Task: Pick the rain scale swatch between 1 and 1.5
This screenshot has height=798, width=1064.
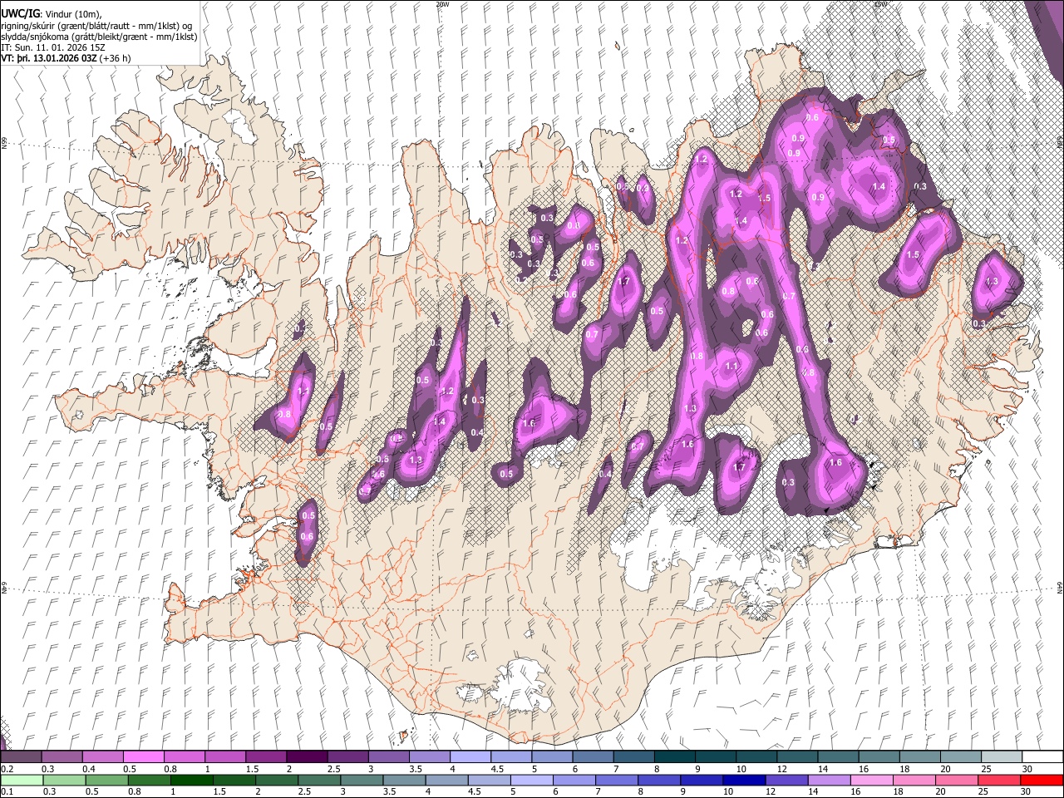Action: click(x=192, y=780)
